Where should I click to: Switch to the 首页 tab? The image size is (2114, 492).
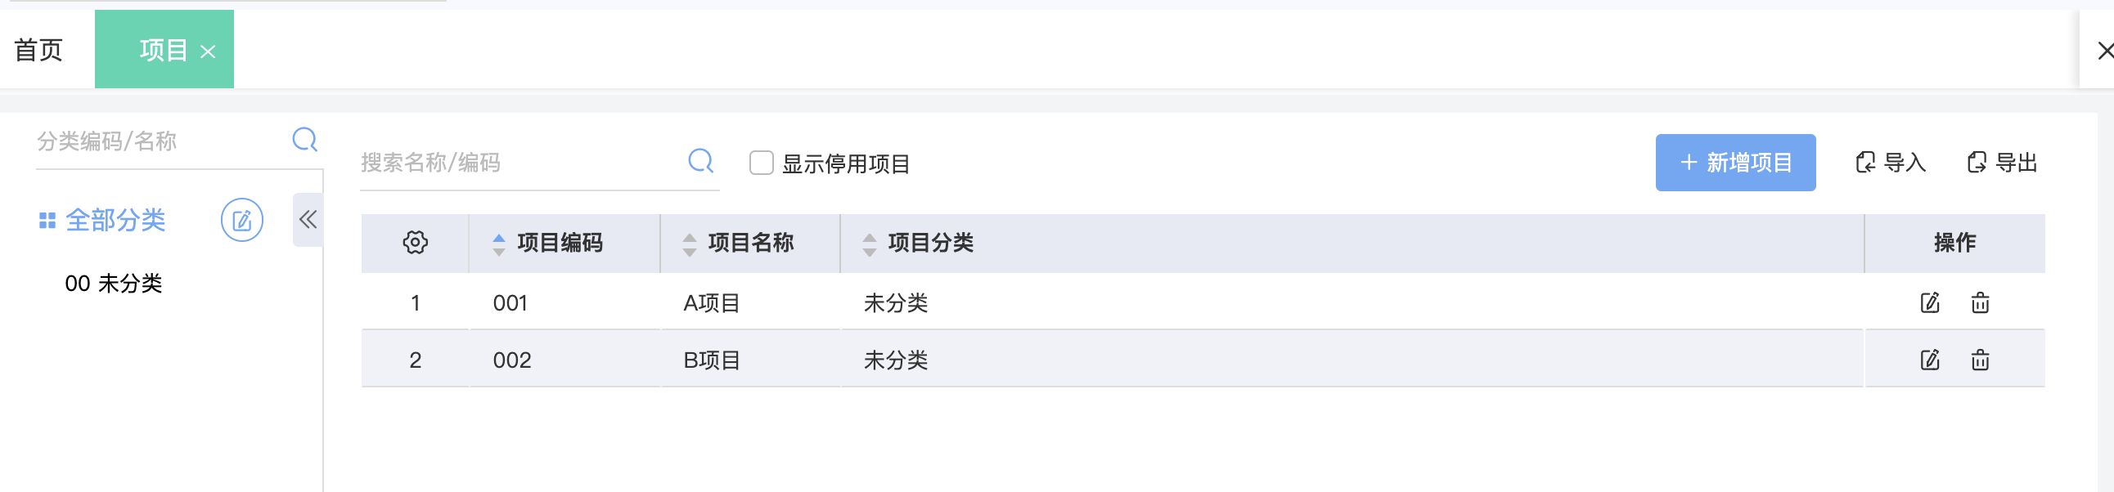[x=38, y=50]
